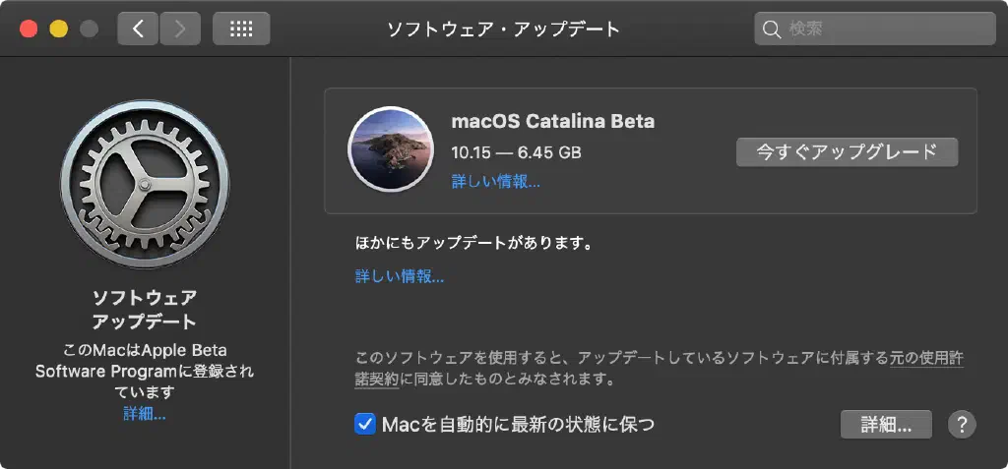
Task: Open the 詳細... button beside the help icon
Action: pyautogui.click(x=887, y=425)
